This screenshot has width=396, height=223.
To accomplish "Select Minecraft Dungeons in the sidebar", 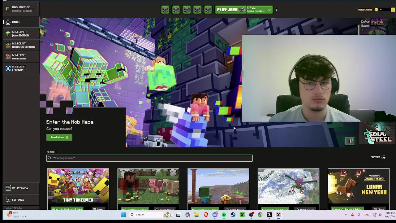I will (x=21, y=57).
